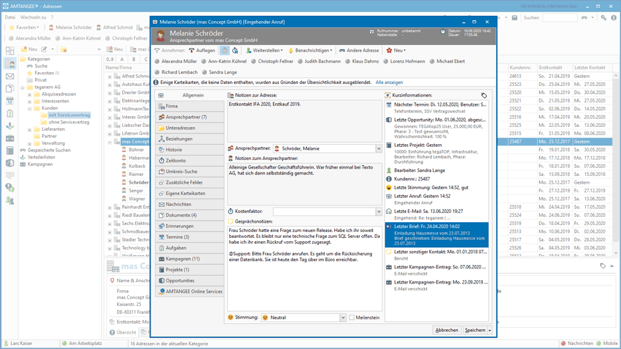Open the Zeitkonto tab
621x349 pixels.
[x=190, y=161]
